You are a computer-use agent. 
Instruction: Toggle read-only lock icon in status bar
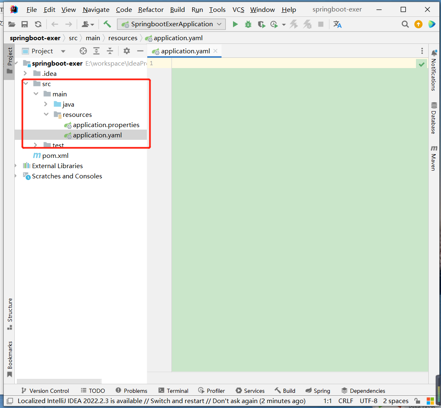click(417, 401)
